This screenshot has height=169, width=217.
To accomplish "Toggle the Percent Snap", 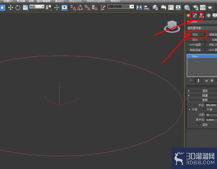I will [x=87, y=8].
